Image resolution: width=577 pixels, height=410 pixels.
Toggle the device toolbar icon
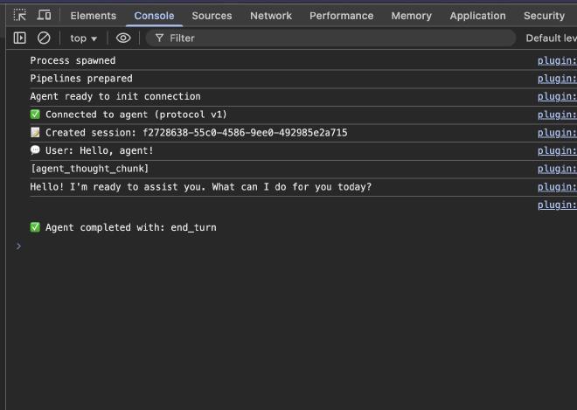[x=44, y=16]
